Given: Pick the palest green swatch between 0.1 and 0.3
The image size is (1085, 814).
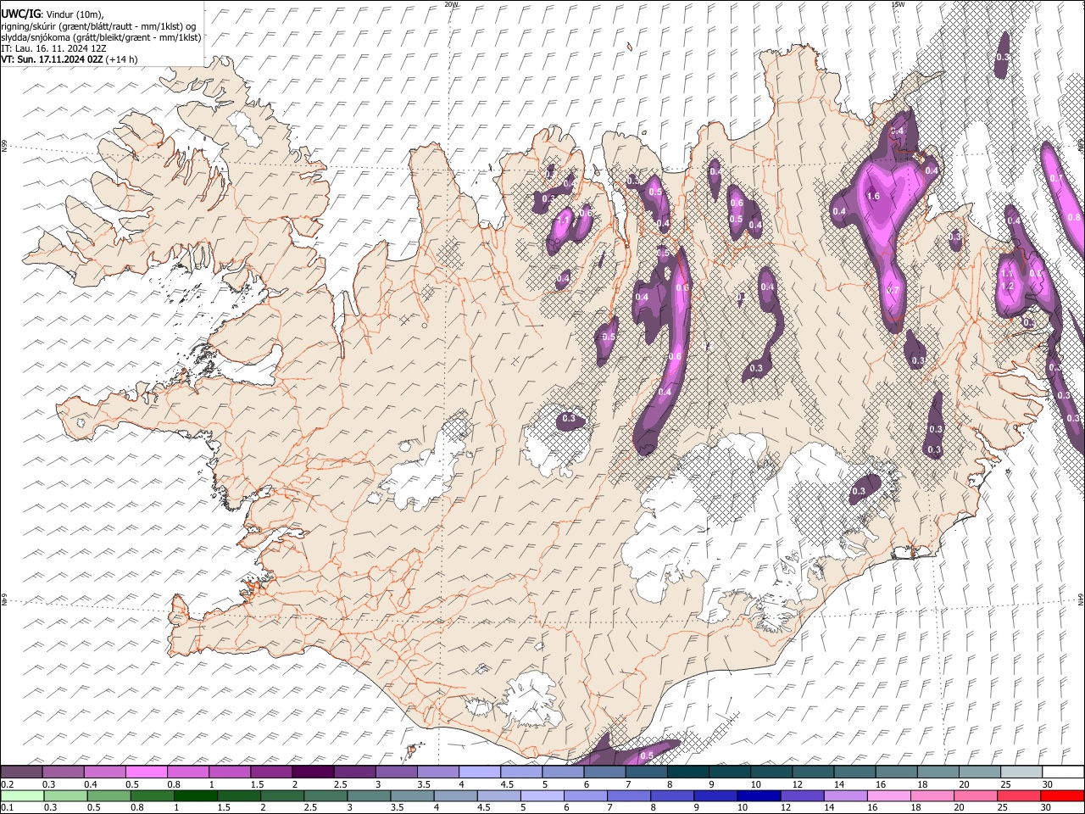Looking at the screenshot, I should pyautogui.click(x=21, y=796).
